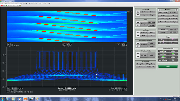Open Internet Explorer from the taskbar
This screenshot has height=101, width=180.
tap(8, 99)
